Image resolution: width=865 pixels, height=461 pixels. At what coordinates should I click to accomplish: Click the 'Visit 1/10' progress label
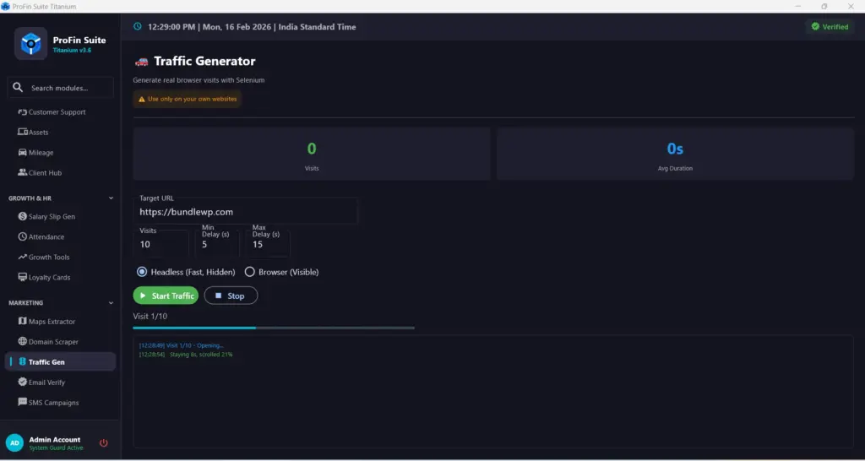point(150,316)
